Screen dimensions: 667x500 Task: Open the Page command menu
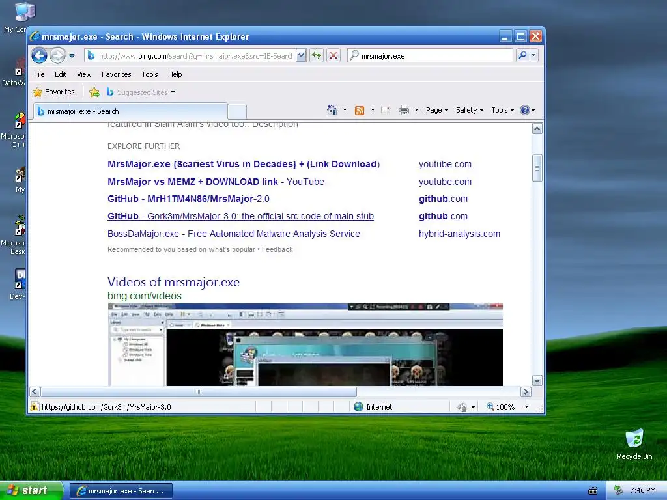[x=437, y=110]
